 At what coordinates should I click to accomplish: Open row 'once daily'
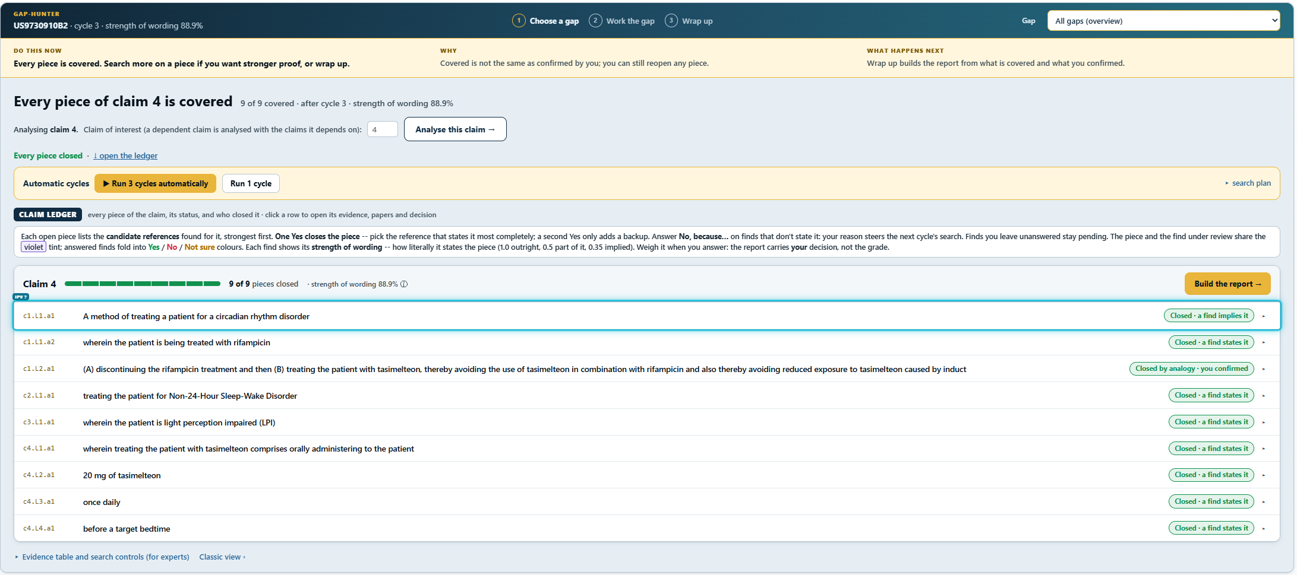647,502
